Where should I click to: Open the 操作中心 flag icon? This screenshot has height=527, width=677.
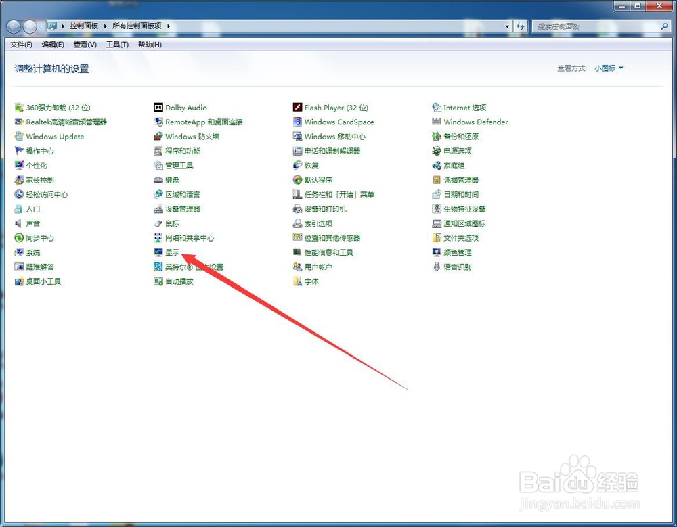(x=18, y=151)
